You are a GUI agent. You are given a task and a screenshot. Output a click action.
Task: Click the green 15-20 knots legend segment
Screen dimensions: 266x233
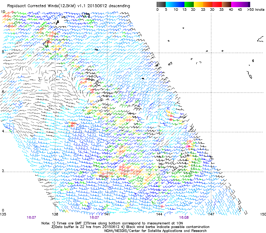pos(189,4)
